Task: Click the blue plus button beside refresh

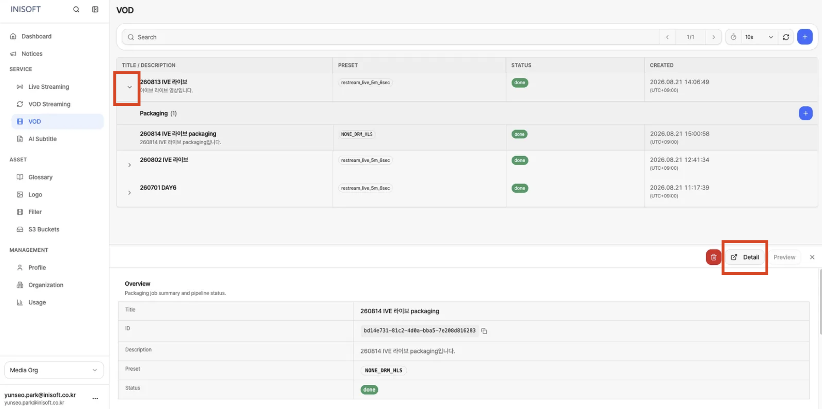Action: point(805,37)
